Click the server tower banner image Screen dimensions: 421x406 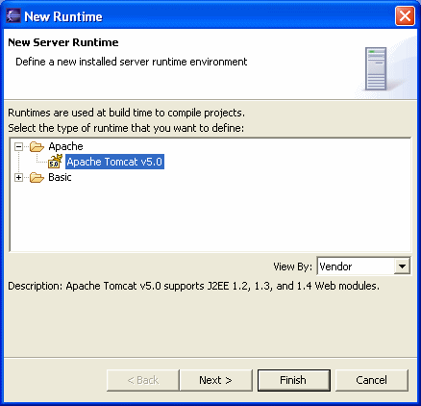point(376,68)
